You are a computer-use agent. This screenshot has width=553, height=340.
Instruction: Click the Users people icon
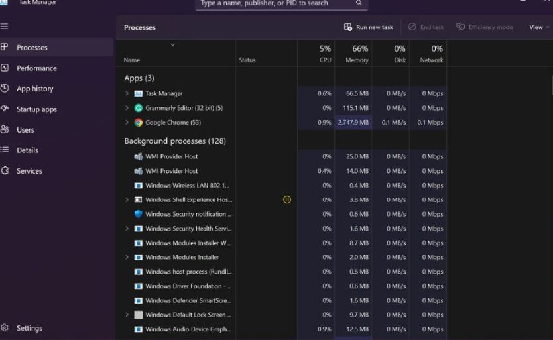(x=4, y=129)
